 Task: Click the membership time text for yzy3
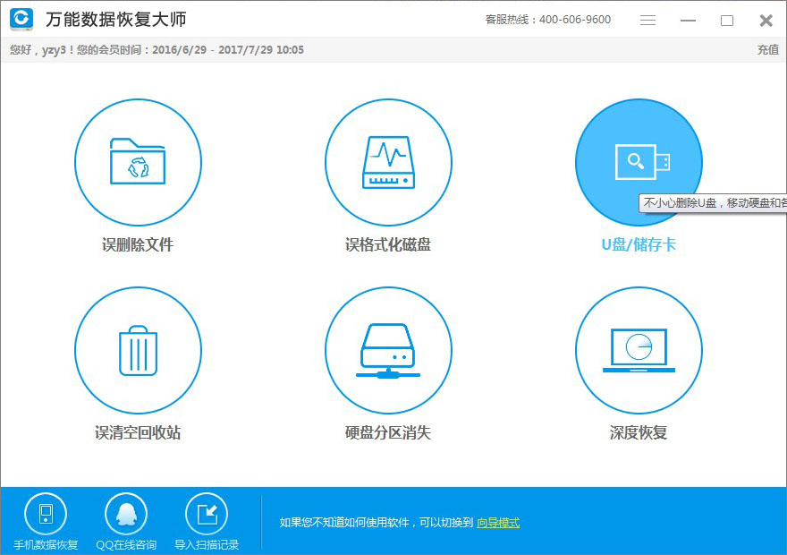pyautogui.click(x=157, y=50)
